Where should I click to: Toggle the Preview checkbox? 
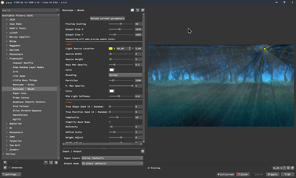coord(149,168)
